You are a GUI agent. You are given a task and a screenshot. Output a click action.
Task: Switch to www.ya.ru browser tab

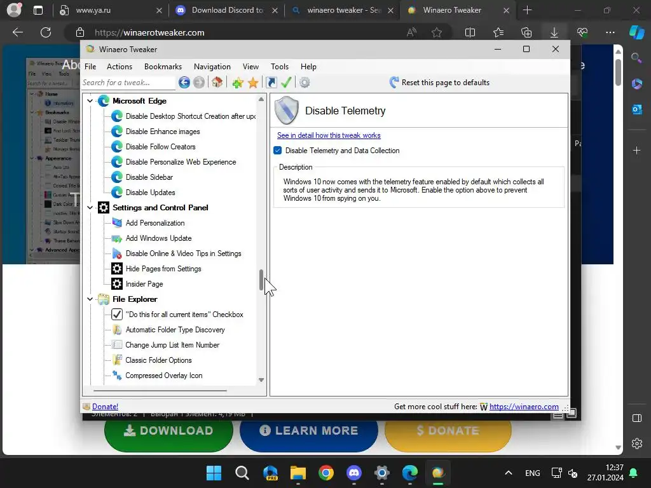(111, 10)
